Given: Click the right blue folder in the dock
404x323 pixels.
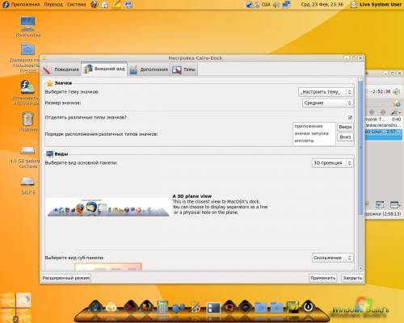Looking at the screenshot, I should pos(276,308).
